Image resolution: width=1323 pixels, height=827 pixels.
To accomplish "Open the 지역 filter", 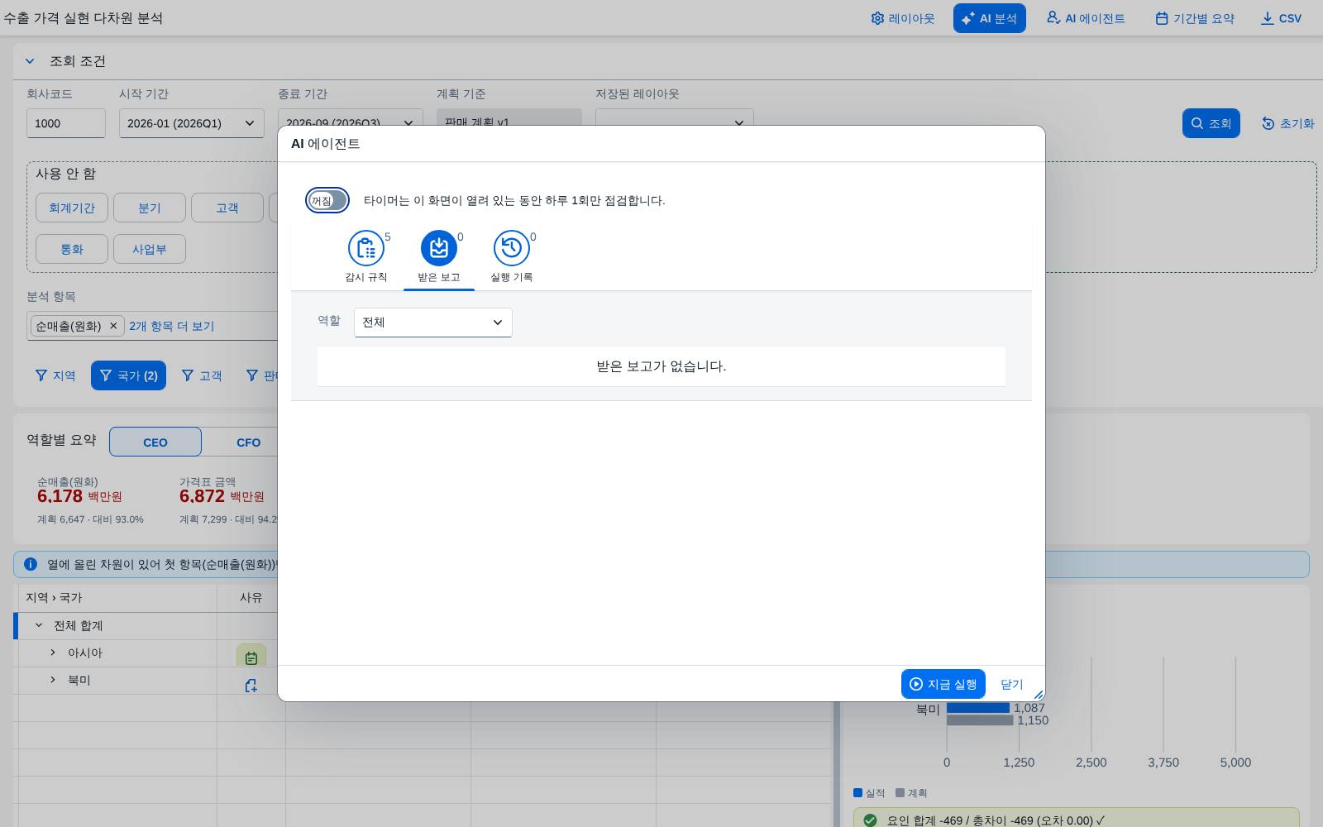I will [x=55, y=375].
